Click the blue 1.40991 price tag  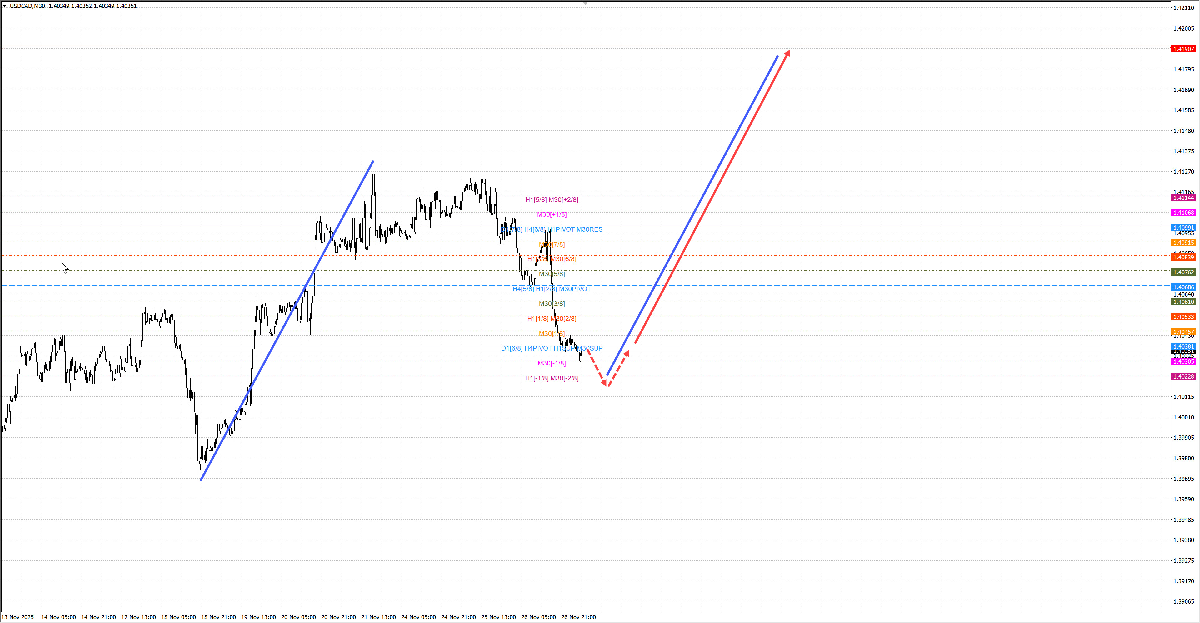pos(1183,228)
